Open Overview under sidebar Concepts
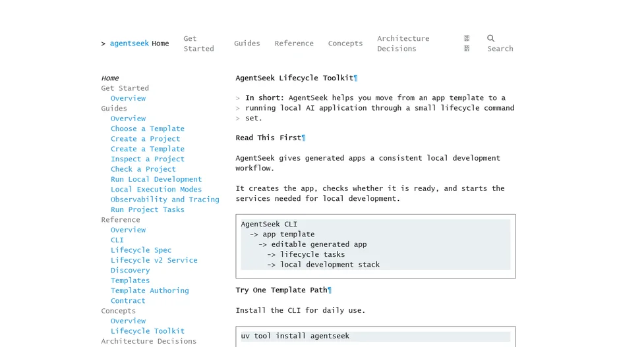The image size is (617, 347). (x=128, y=321)
